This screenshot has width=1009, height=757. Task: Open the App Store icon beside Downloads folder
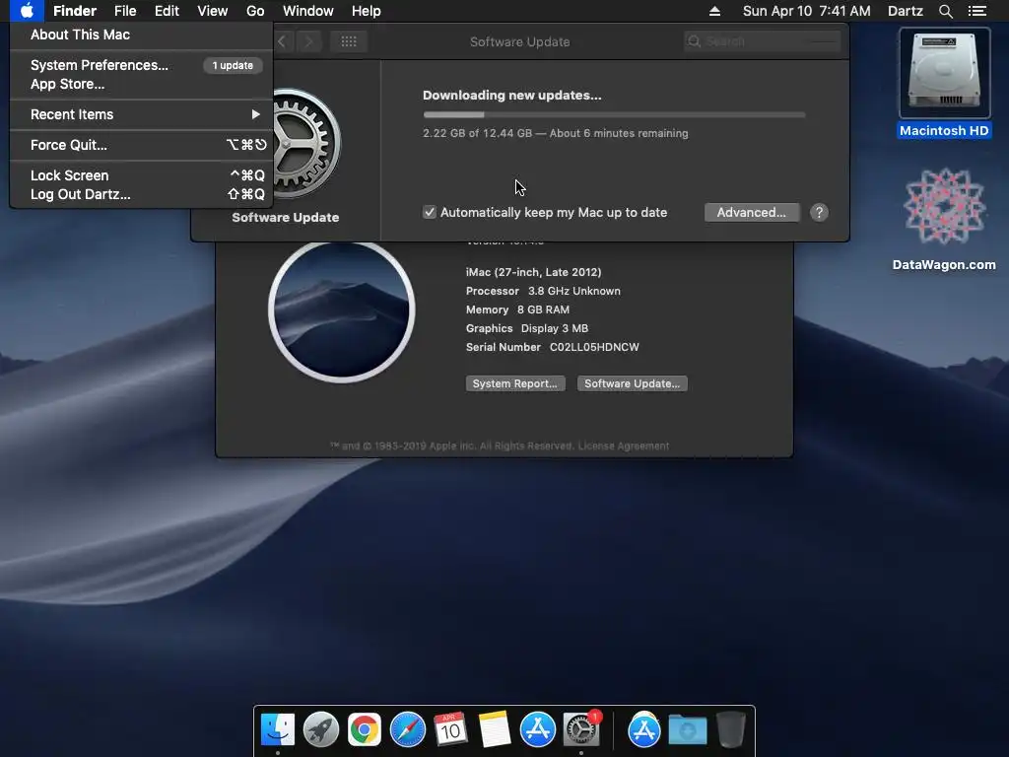(644, 729)
